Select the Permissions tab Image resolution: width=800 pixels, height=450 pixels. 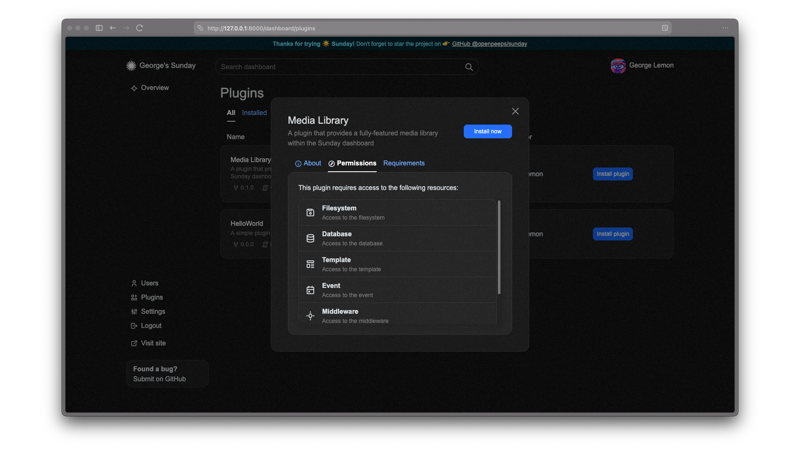(x=352, y=163)
